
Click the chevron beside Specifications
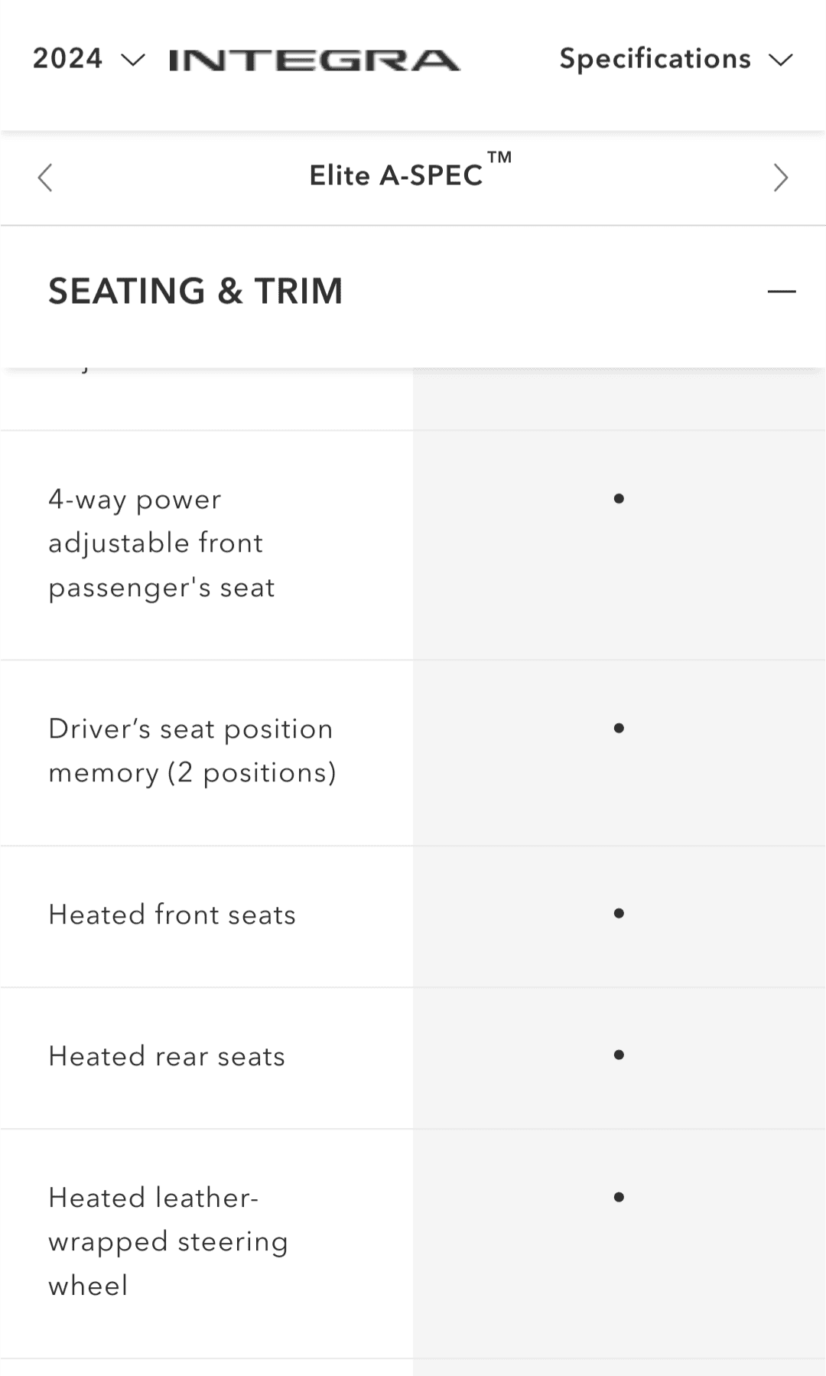pos(781,60)
